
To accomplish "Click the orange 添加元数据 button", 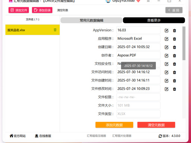I will [114, 125].
